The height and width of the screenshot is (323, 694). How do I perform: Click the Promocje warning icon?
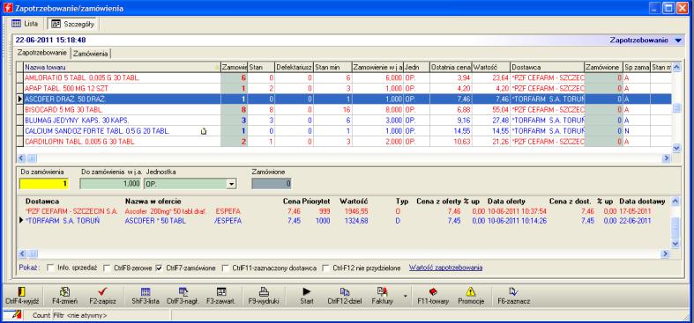coord(471,291)
